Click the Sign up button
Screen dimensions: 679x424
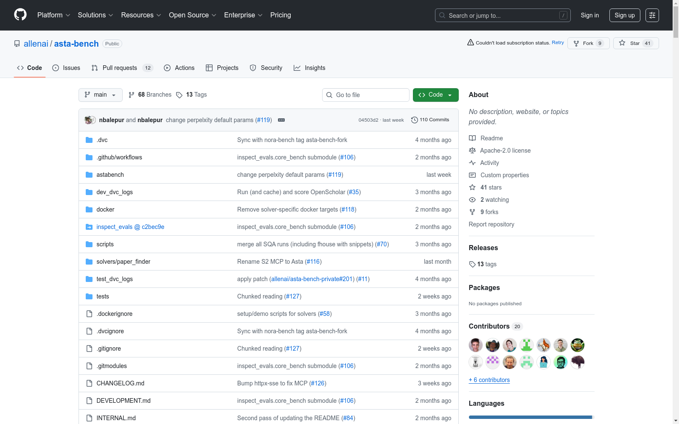click(625, 15)
